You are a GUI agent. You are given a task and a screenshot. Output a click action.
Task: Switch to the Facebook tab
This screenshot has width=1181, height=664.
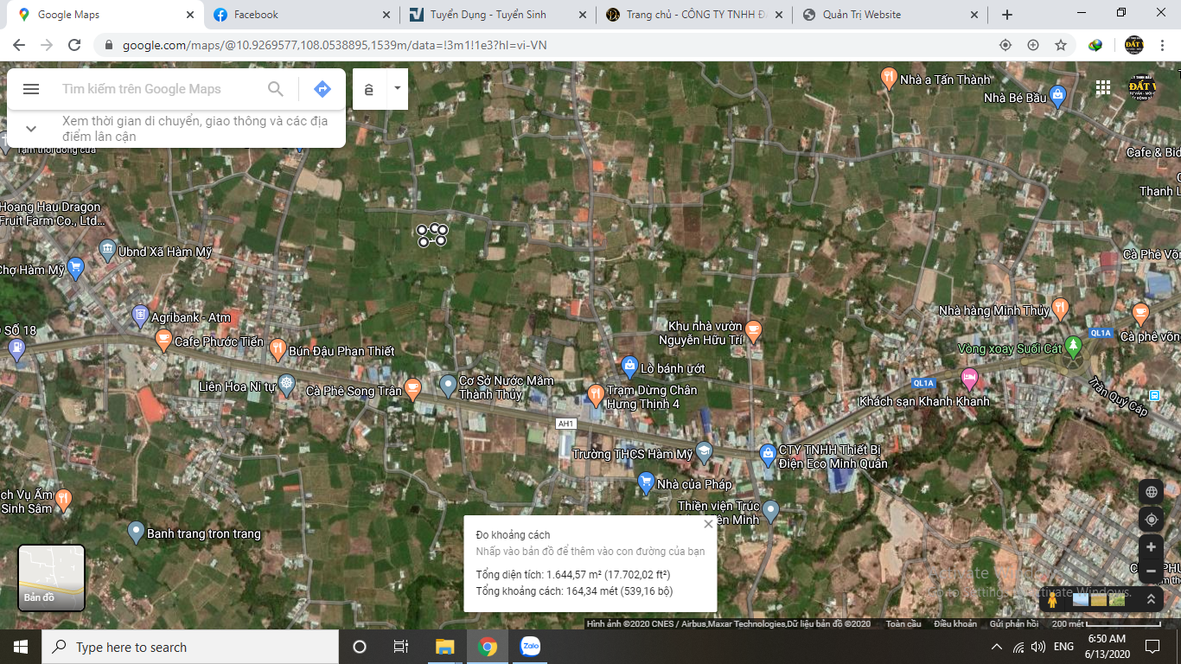256,15
